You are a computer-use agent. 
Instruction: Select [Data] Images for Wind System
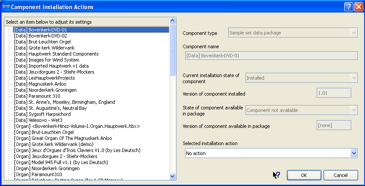pyautogui.click(x=47, y=60)
